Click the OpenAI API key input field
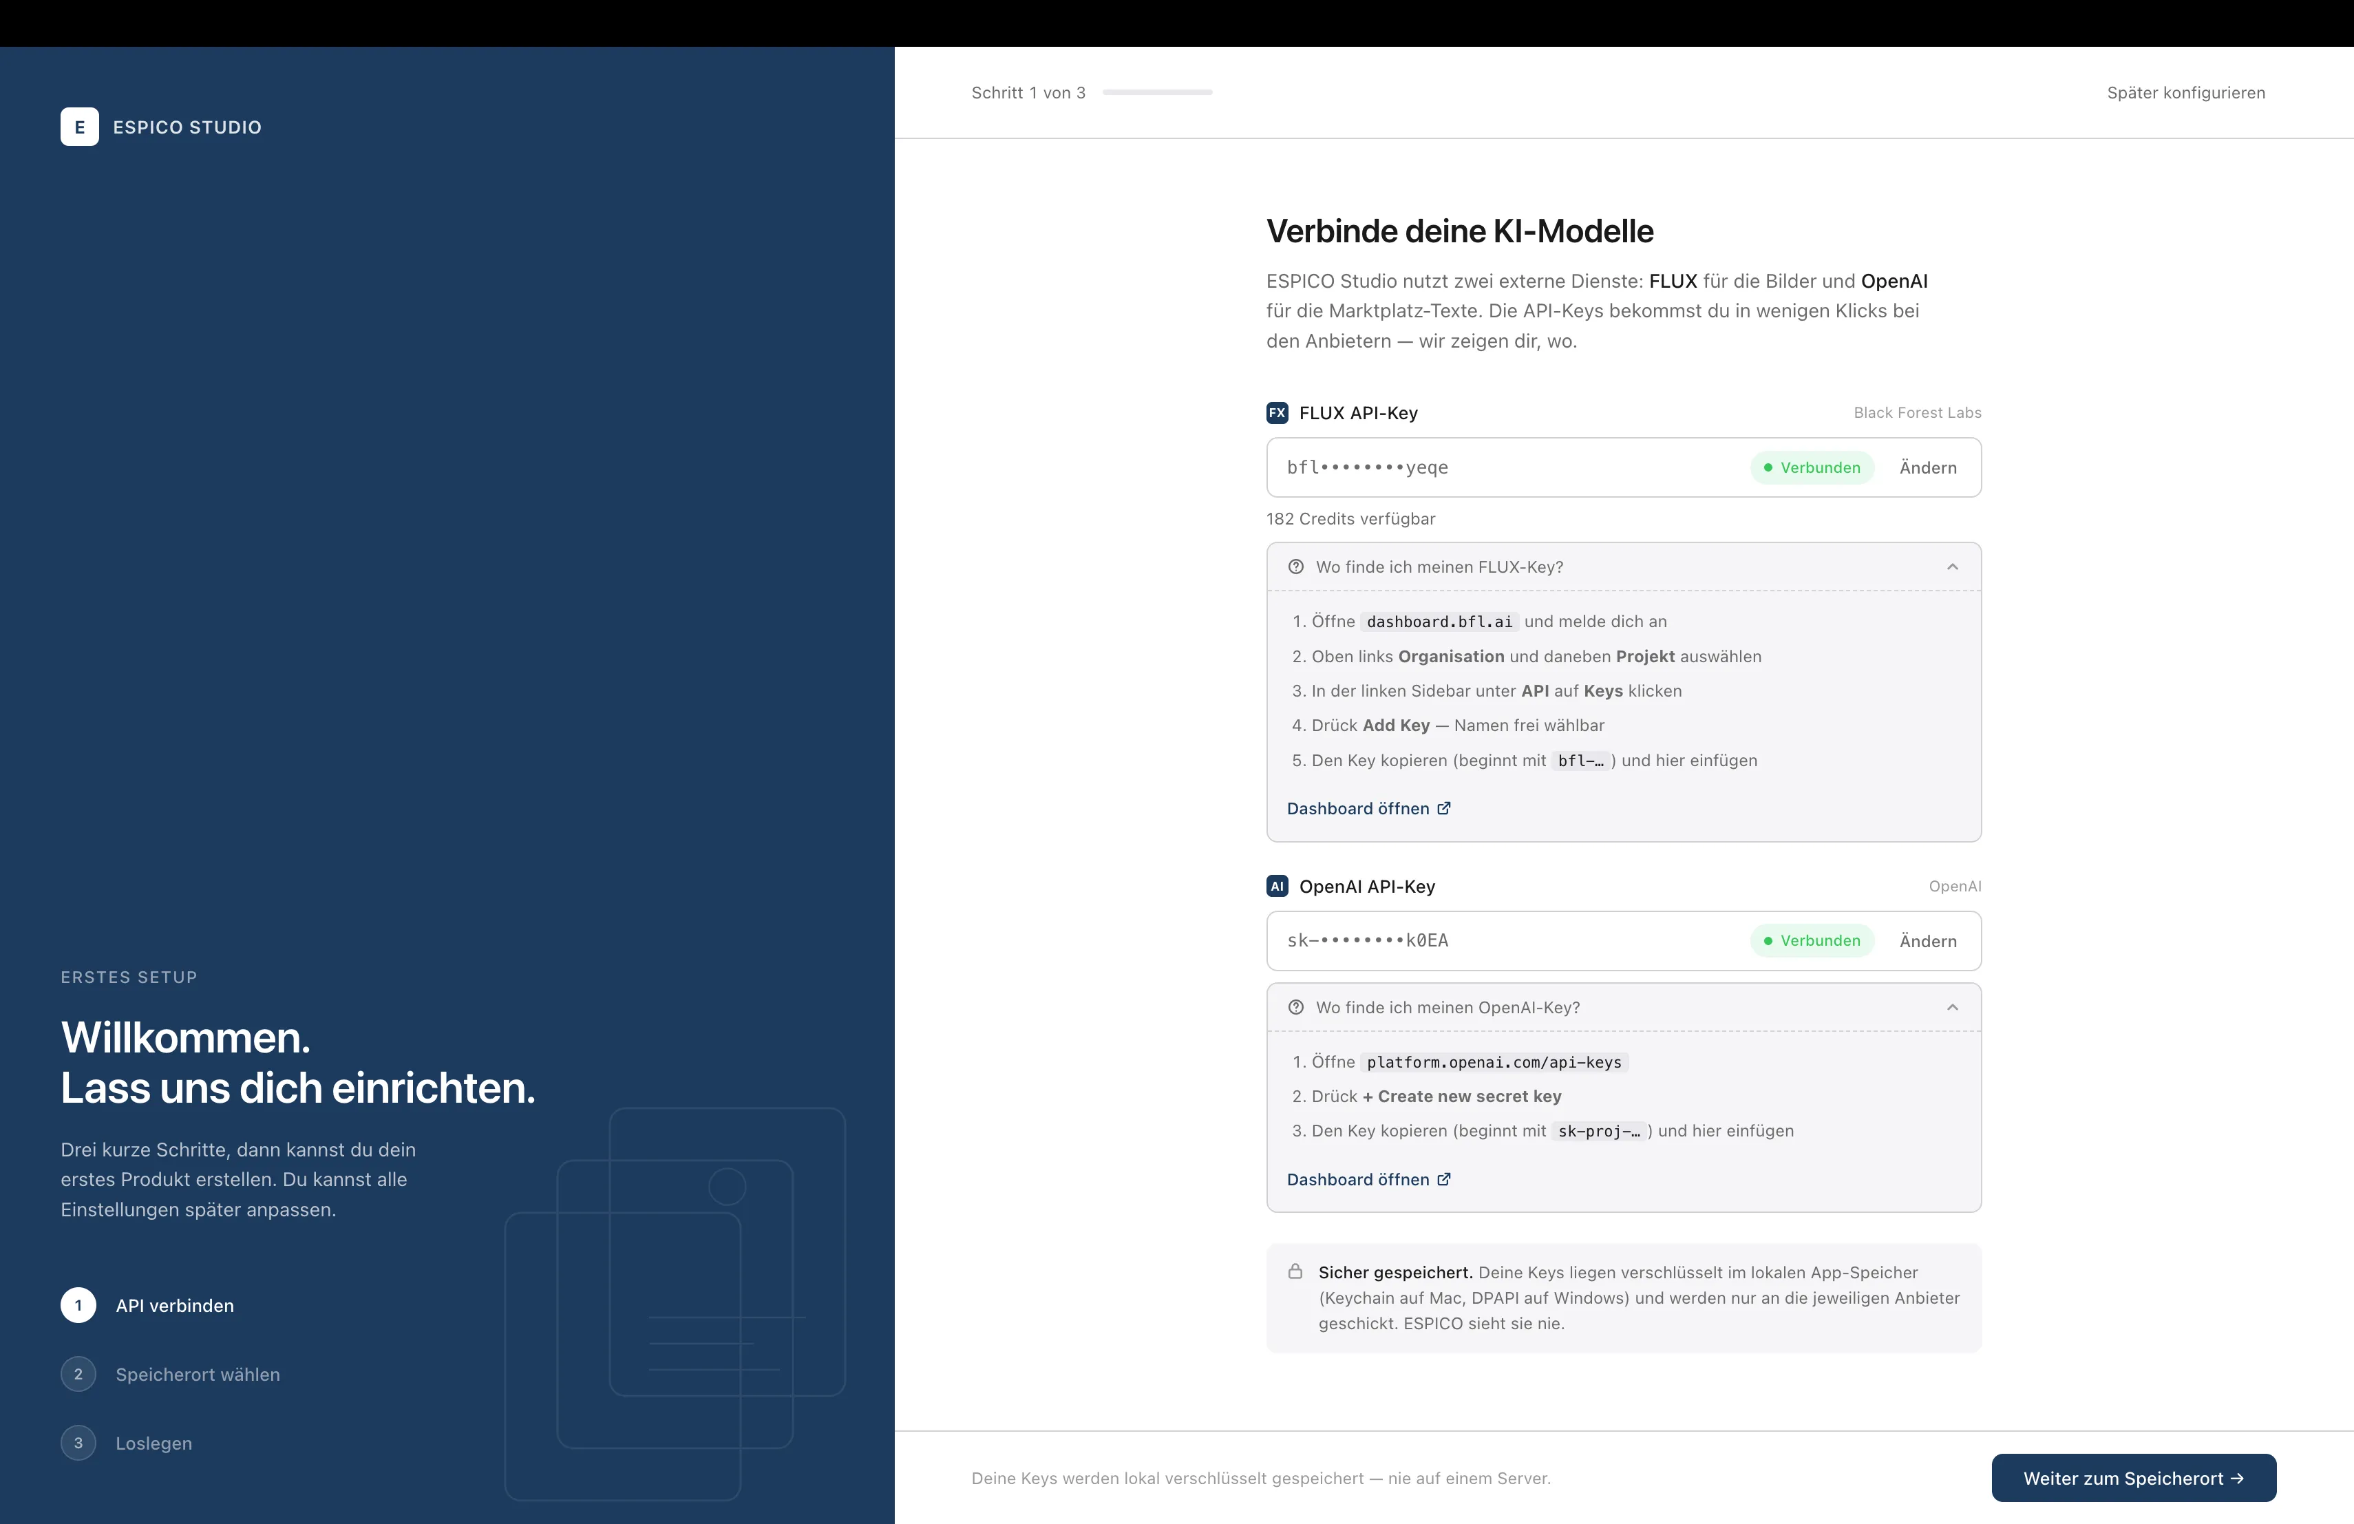Screen dimensions: 2354x1524 [x=1624, y=940]
